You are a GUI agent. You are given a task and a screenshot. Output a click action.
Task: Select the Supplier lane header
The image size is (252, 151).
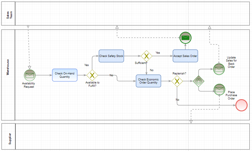click(x=8, y=137)
